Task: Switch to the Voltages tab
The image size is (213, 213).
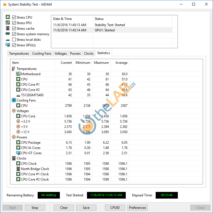Action: 61,54
